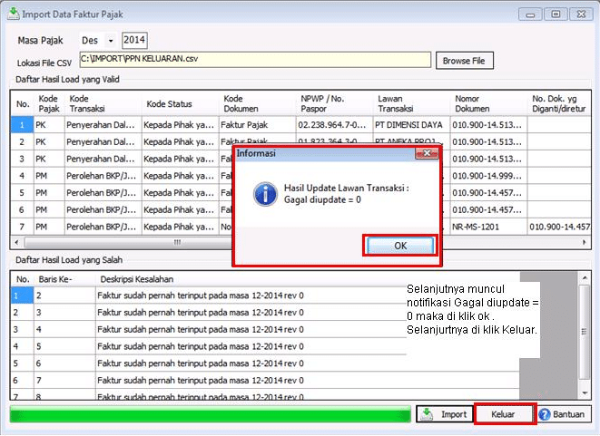
Task: Click the Kode Pajak column header
Action: [48, 103]
